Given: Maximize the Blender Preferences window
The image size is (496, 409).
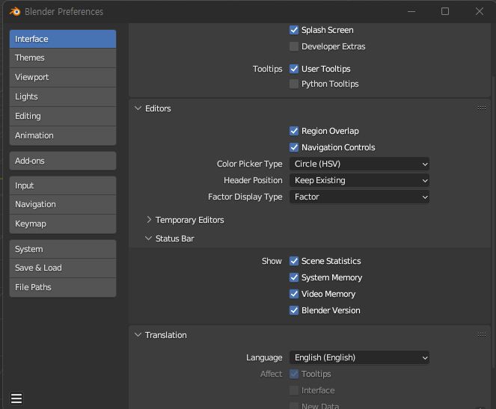Looking at the screenshot, I should [x=445, y=12].
